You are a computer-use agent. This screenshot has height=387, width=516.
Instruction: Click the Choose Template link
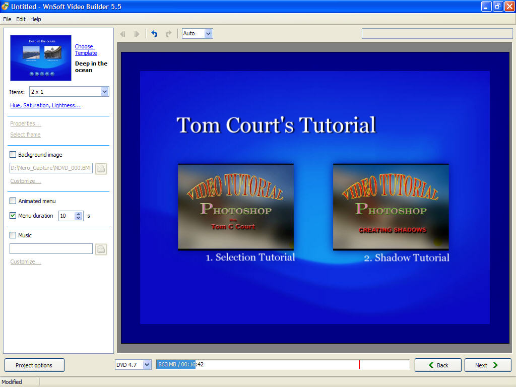pyautogui.click(x=86, y=50)
